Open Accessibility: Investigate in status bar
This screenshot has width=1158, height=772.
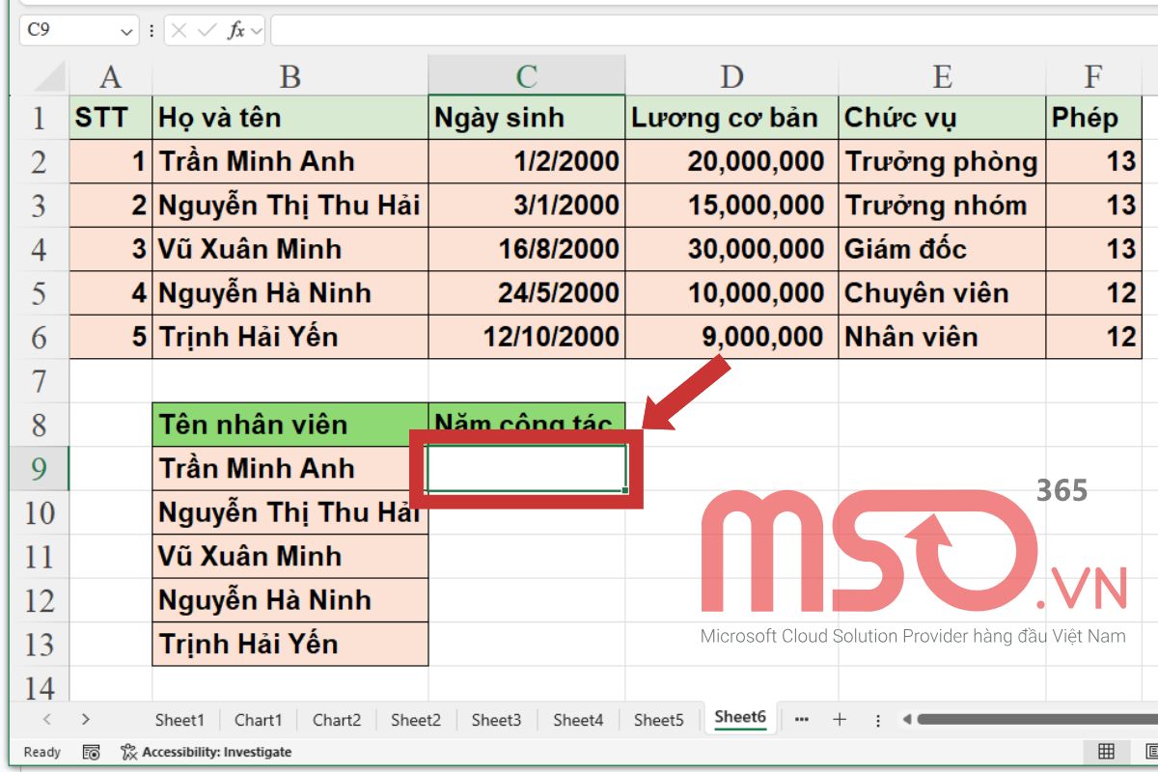tap(216, 752)
